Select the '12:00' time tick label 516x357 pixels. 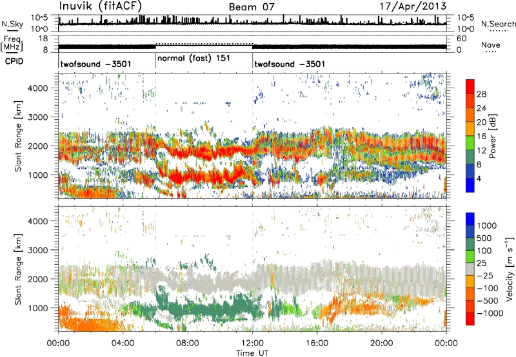click(252, 343)
